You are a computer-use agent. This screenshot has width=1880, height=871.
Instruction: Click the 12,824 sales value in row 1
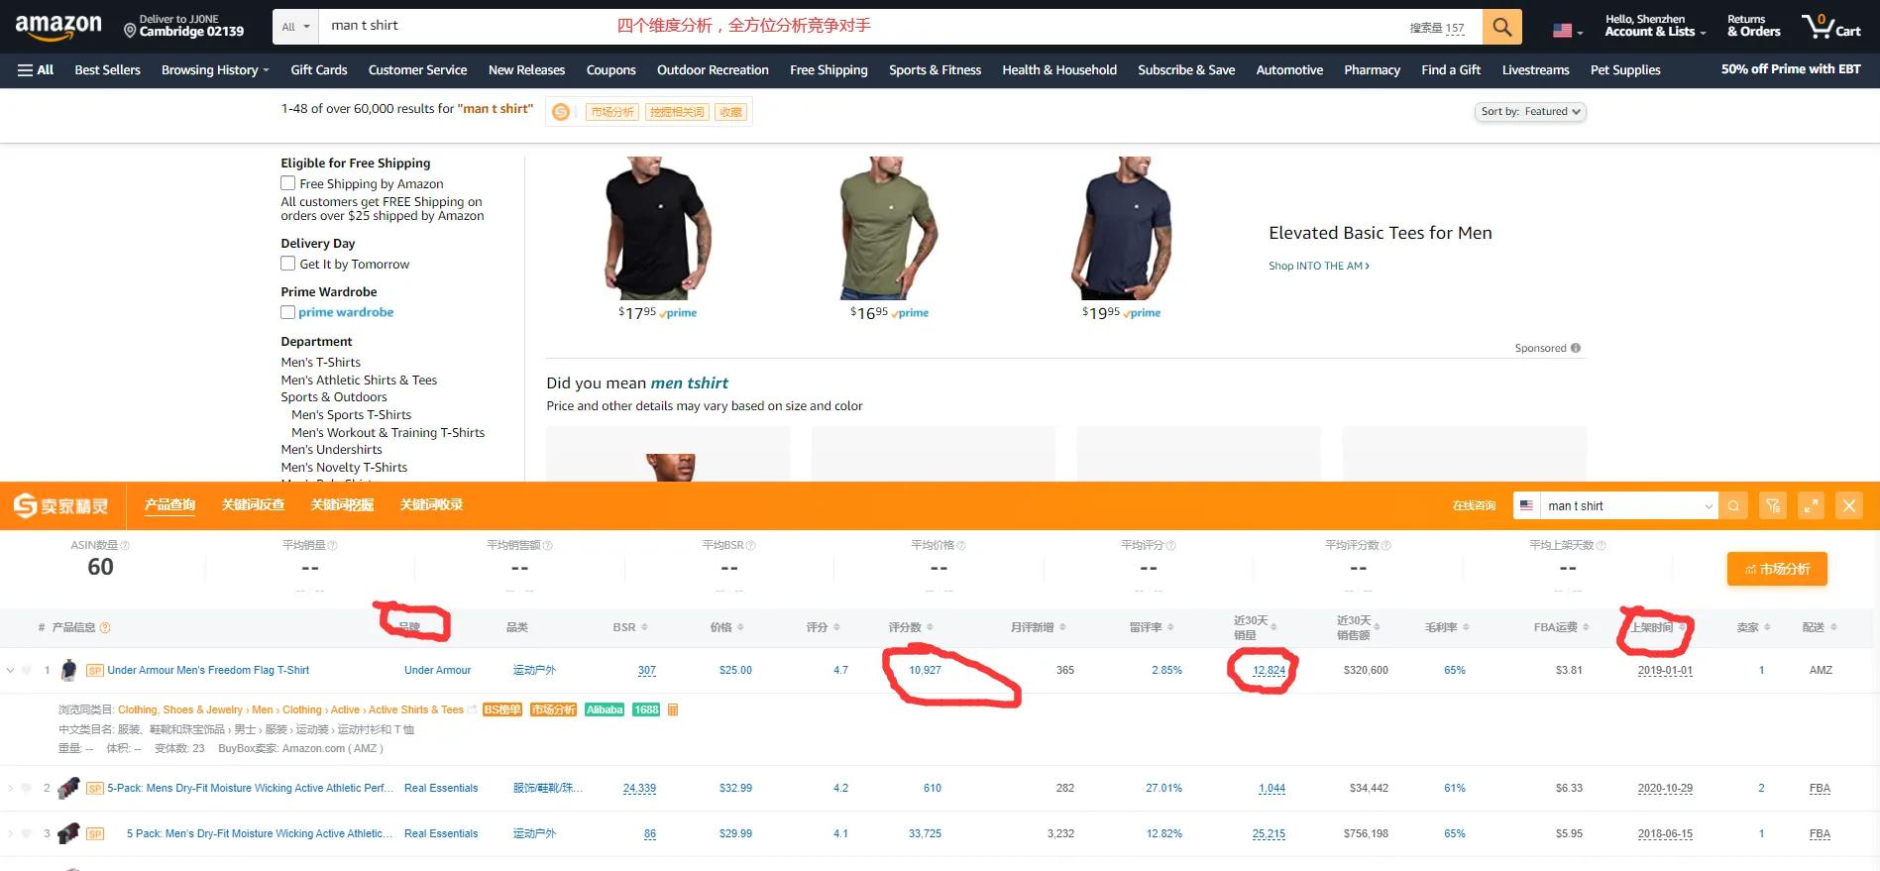click(1269, 670)
